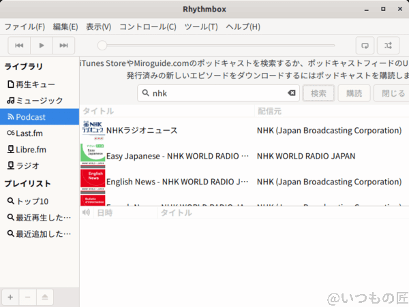Select the English News - NHK WORLD RADIO row
The image size is (409, 307).
(x=245, y=182)
